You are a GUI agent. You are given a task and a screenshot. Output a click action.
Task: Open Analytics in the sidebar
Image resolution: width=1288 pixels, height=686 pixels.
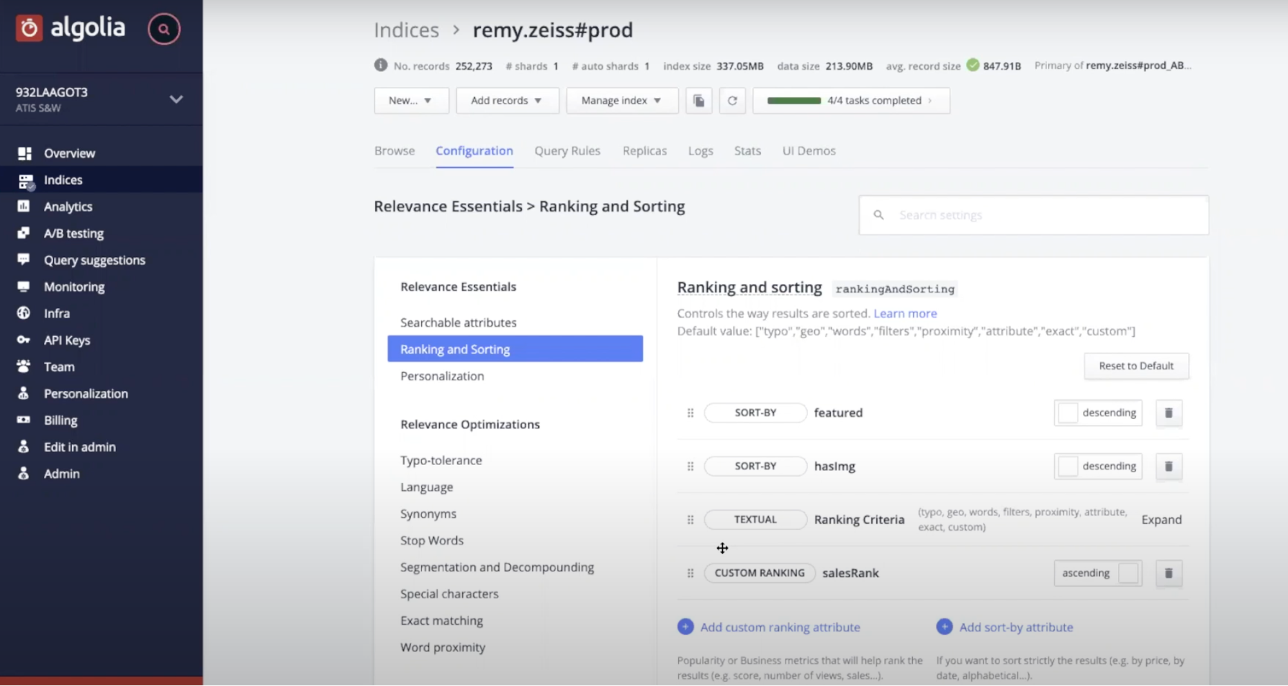68,207
